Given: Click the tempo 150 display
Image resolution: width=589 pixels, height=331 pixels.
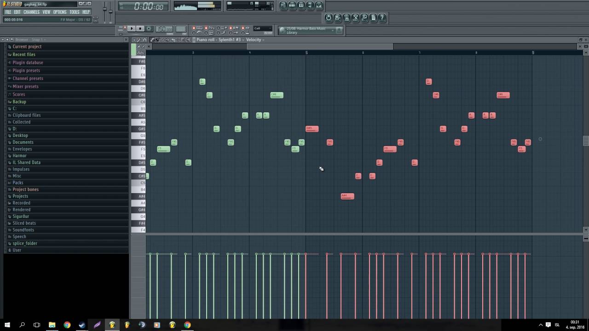Looking at the screenshot, I should (164, 29).
